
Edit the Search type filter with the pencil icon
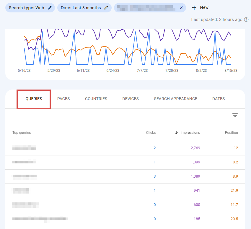pyautogui.click(x=49, y=8)
